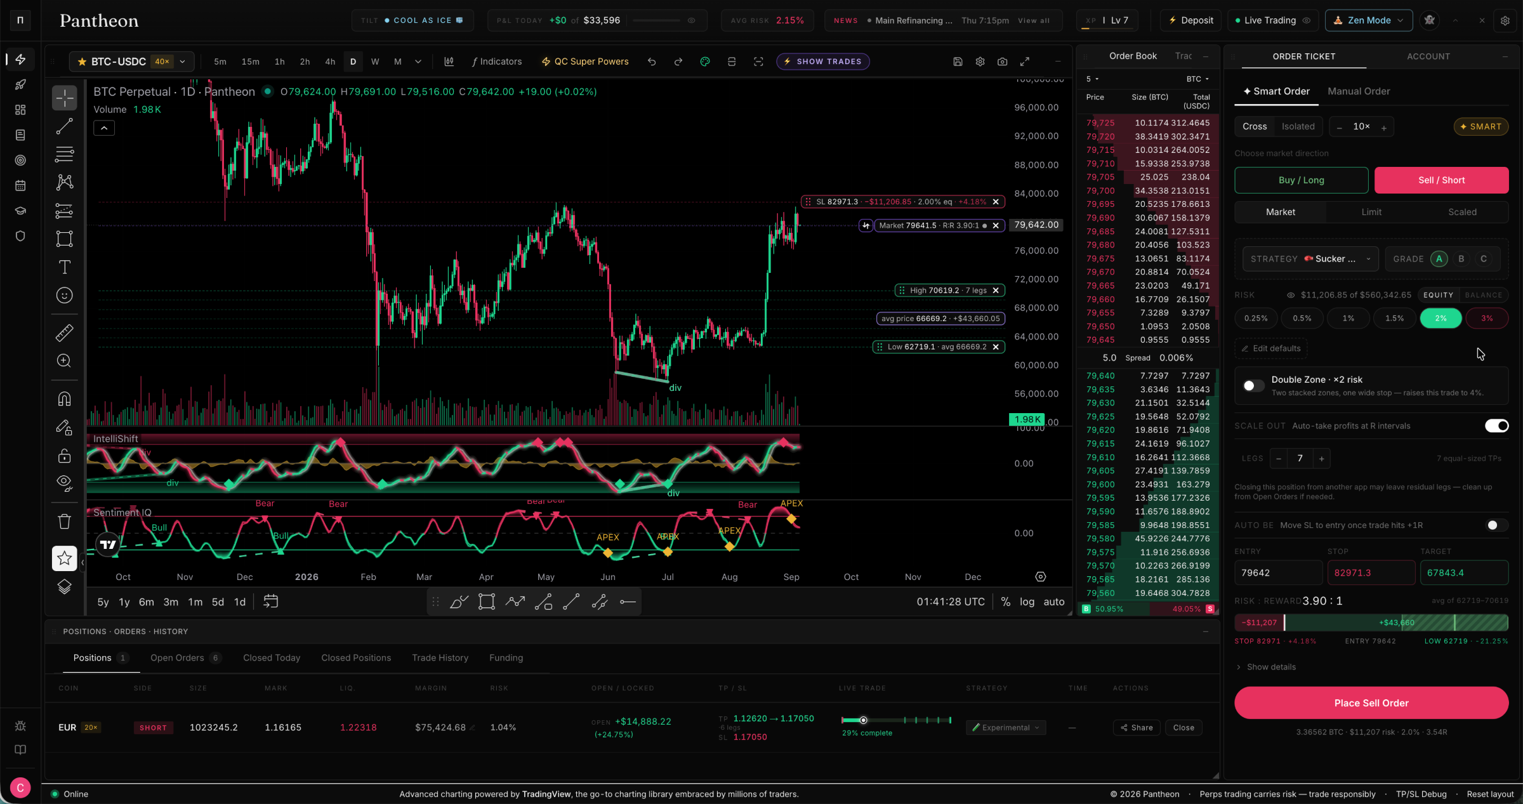The width and height of the screenshot is (1523, 804).
Task: Open the Open Orders tab
Action: pos(185,658)
